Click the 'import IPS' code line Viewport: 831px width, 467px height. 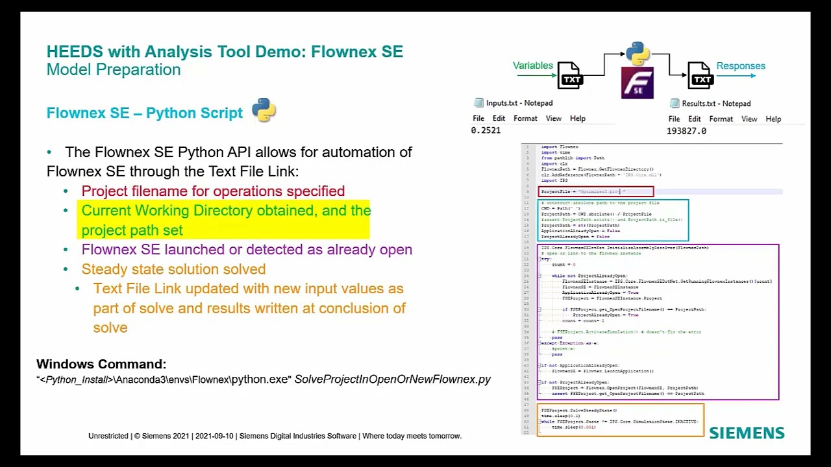[x=554, y=180]
